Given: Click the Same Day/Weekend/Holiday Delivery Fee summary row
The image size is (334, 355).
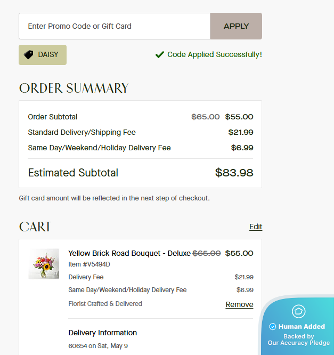Looking at the screenshot, I should (x=140, y=148).
